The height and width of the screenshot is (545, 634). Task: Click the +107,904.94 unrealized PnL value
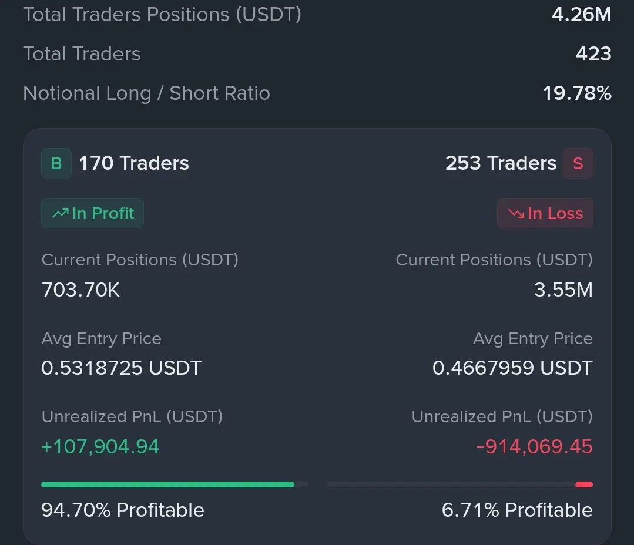[100, 447]
